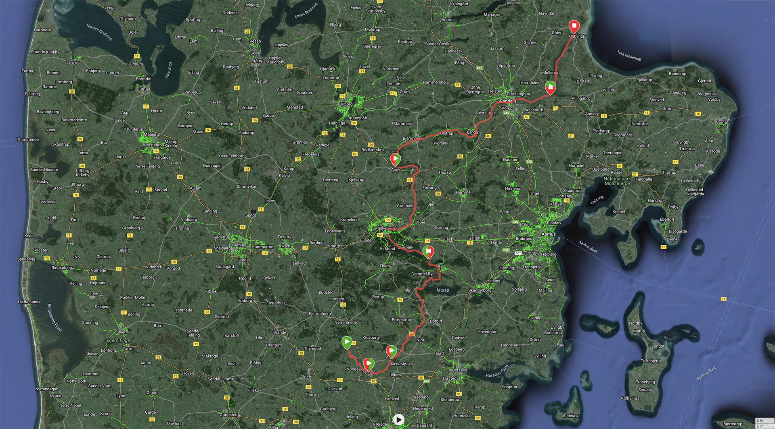
Task: Click the Kjellerup town label
Action: (x=356, y=180)
